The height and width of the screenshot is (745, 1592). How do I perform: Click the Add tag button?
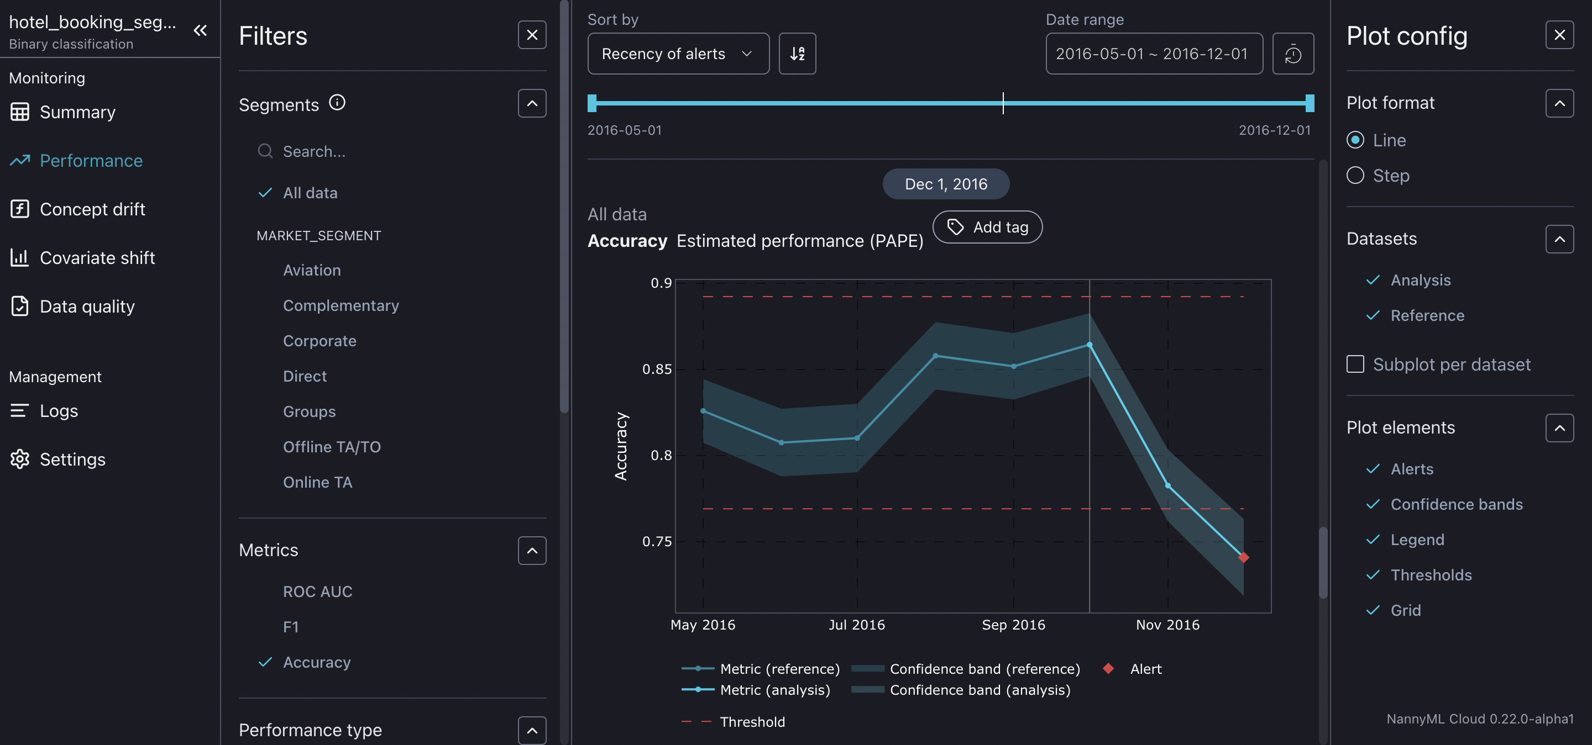pos(987,227)
